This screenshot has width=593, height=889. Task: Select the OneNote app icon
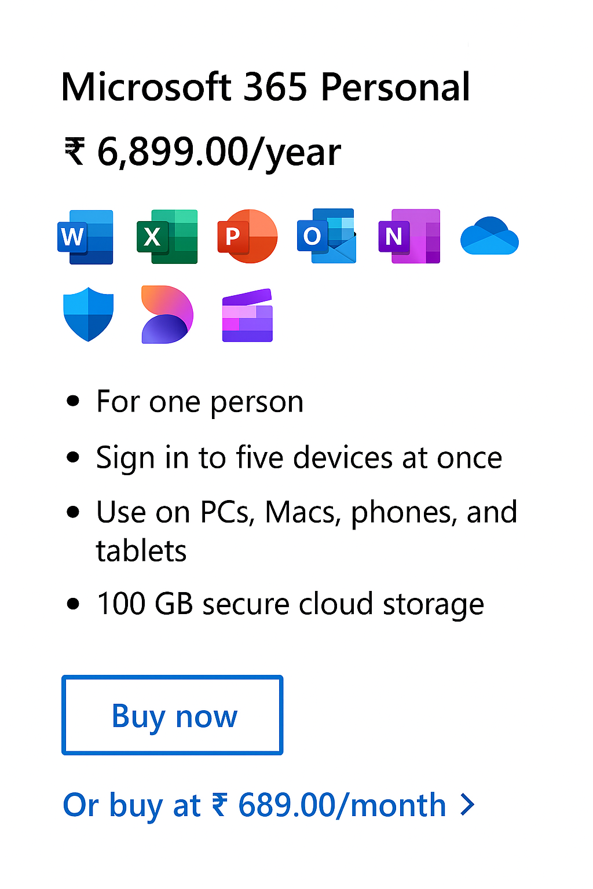tap(409, 236)
